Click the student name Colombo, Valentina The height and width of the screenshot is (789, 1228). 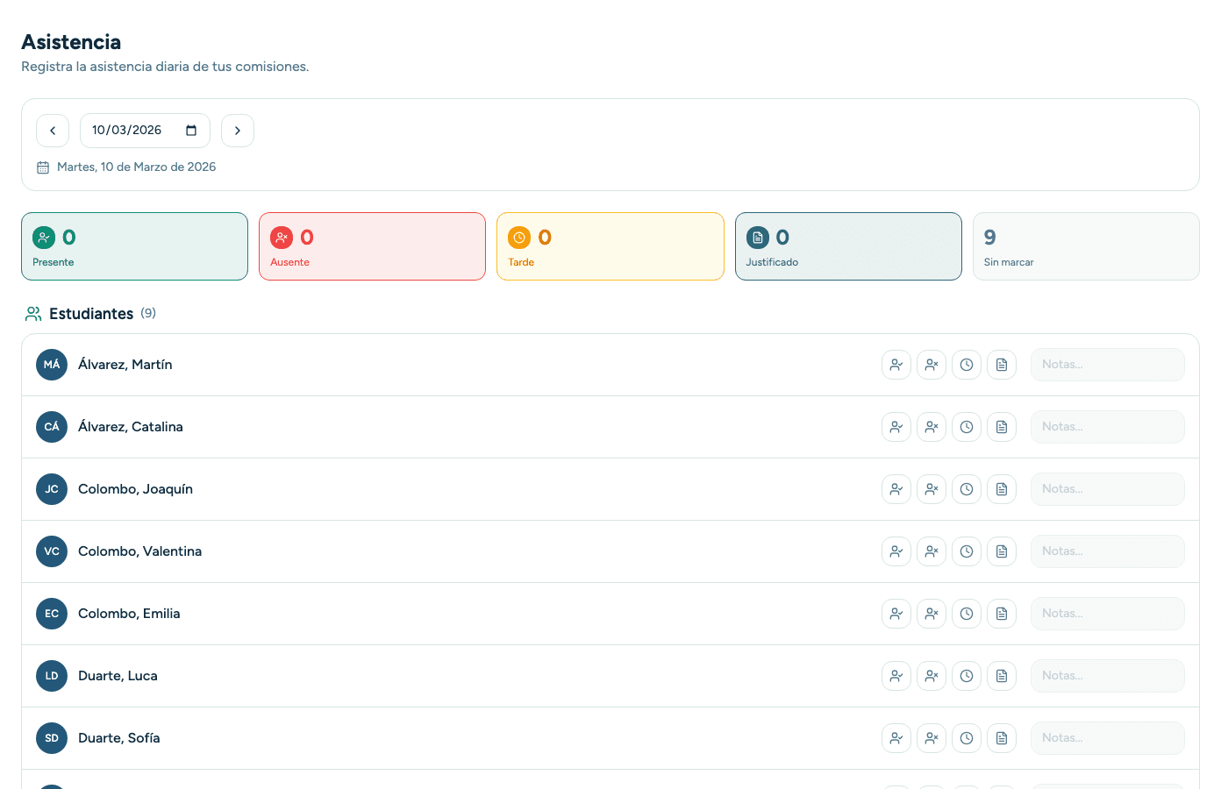[140, 551]
